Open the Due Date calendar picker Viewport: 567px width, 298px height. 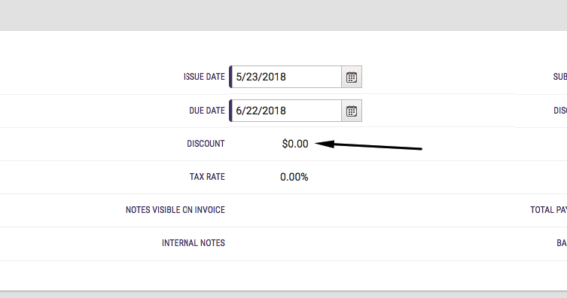352,111
